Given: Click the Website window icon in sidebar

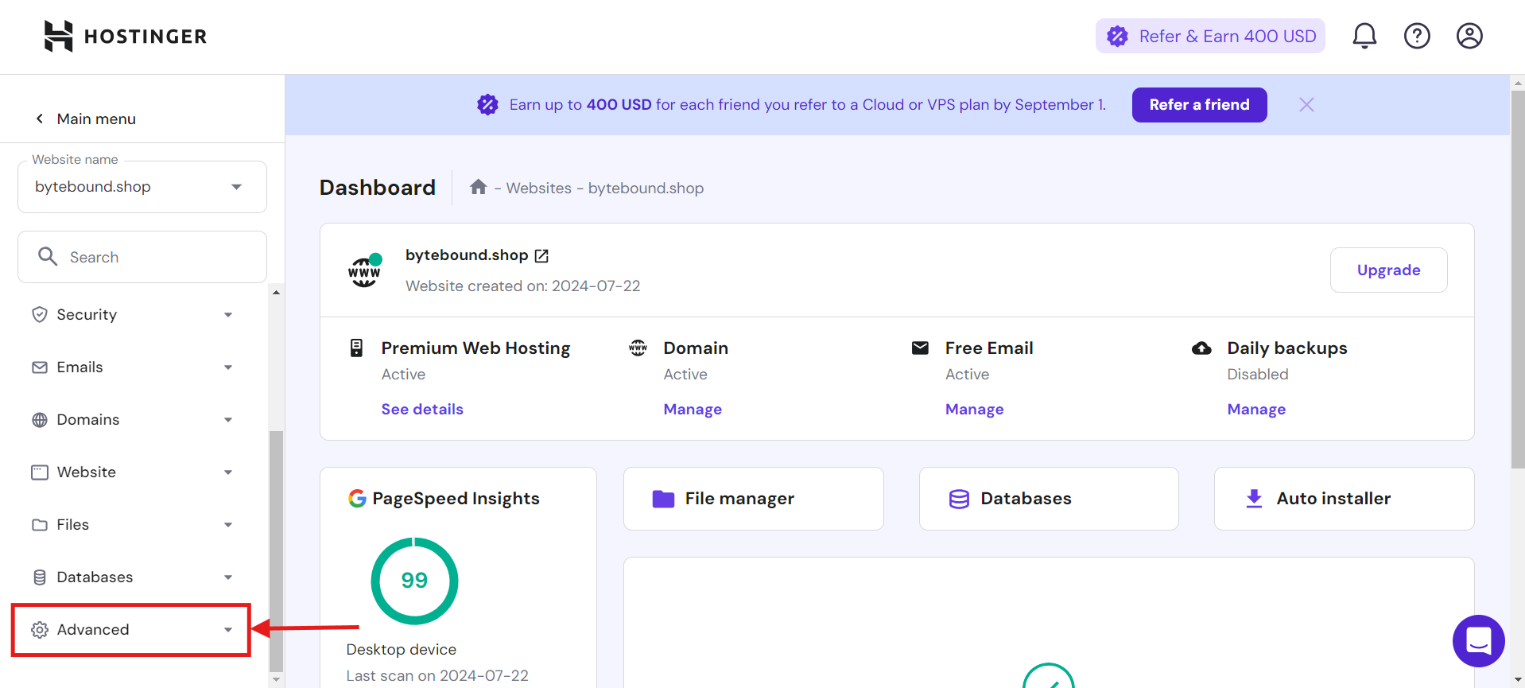Looking at the screenshot, I should (x=40, y=472).
